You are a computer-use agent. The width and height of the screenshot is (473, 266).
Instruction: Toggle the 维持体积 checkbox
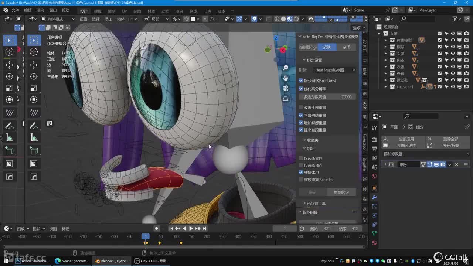301,173
